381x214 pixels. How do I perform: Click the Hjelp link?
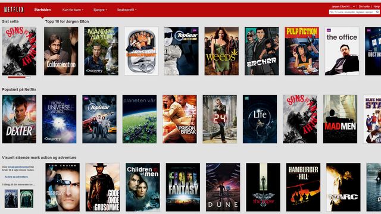(376, 7)
